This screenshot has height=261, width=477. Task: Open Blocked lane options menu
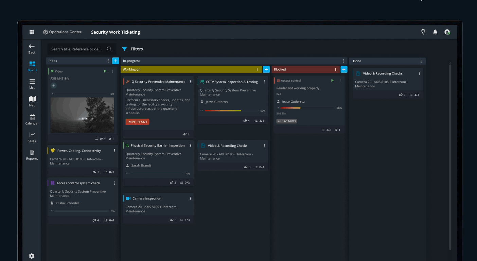335,69
